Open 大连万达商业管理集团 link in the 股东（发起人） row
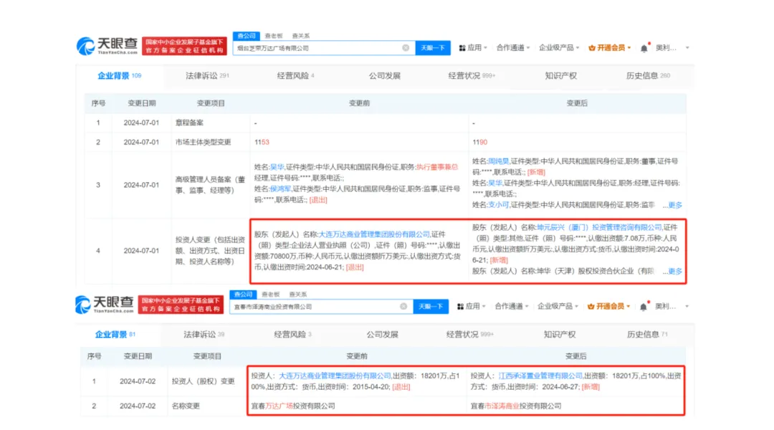Viewport: 774px width, 430px height. (x=373, y=234)
